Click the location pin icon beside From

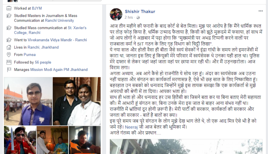coord(9,55)
